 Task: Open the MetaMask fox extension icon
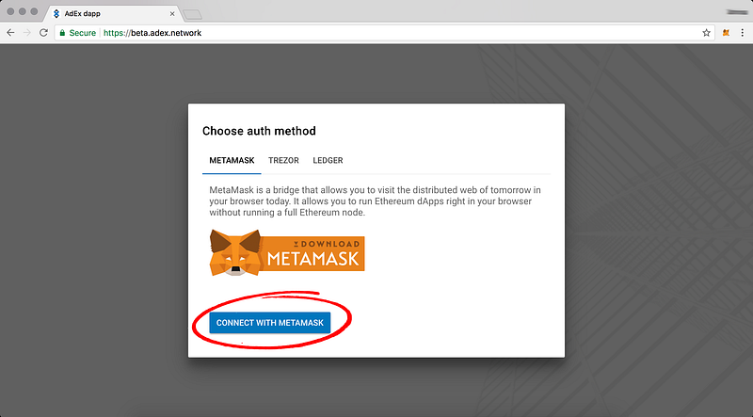click(x=726, y=33)
